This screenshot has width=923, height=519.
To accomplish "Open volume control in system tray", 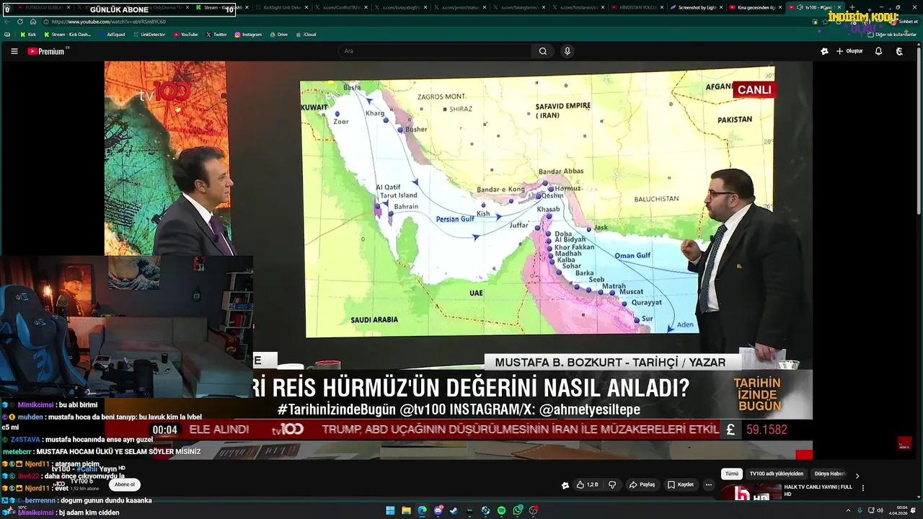I will point(880,510).
